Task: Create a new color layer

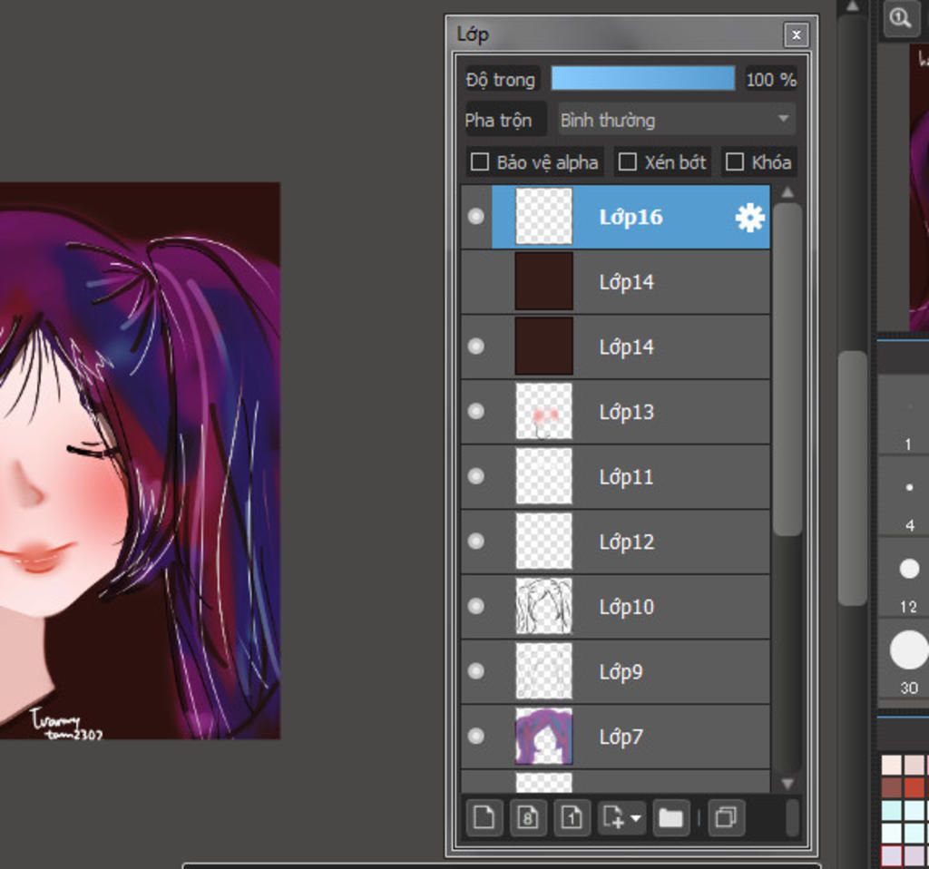Action: tap(484, 817)
